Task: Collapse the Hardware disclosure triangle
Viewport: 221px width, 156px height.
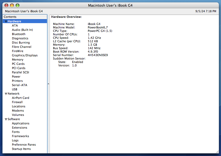Action: [6, 22]
